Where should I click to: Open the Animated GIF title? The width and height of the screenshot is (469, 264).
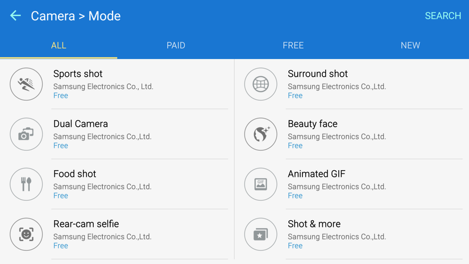coord(317,174)
